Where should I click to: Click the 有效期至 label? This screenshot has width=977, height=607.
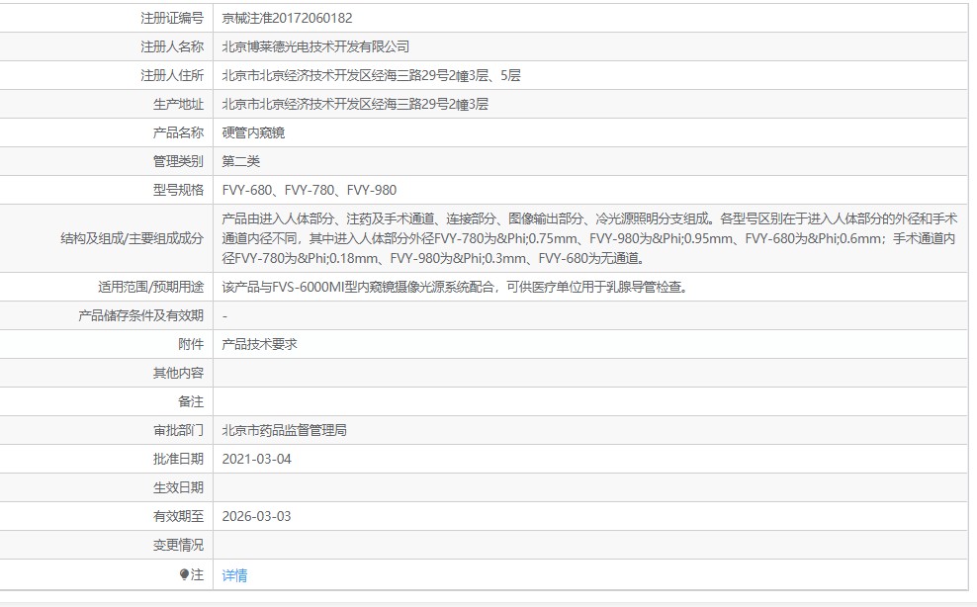tap(178, 516)
